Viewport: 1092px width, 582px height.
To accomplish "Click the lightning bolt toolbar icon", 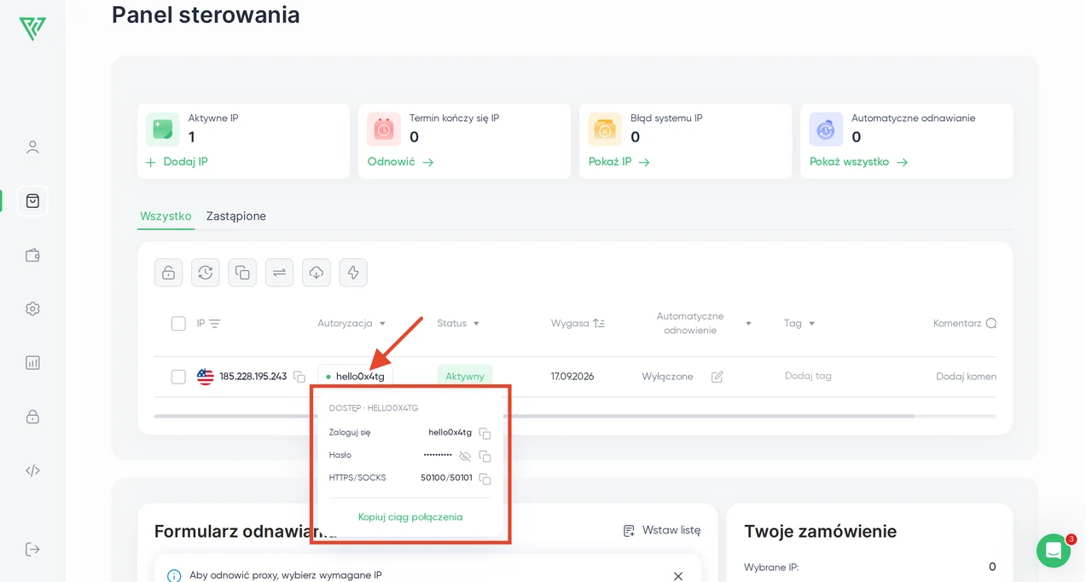I will pos(353,273).
